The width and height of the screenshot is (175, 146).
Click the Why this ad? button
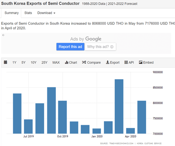tap(101, 47)
